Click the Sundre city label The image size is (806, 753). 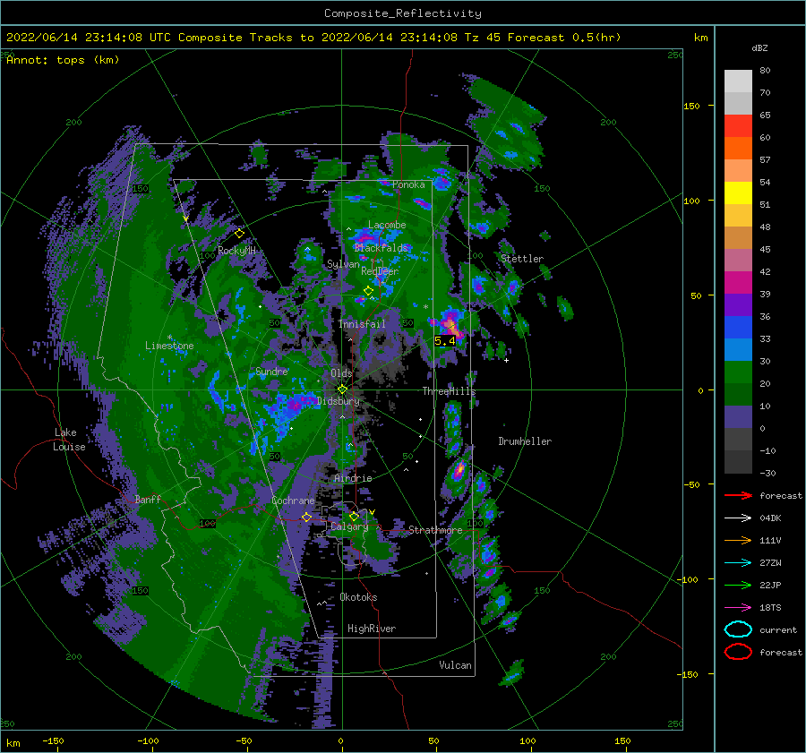(x=271, y=371)
